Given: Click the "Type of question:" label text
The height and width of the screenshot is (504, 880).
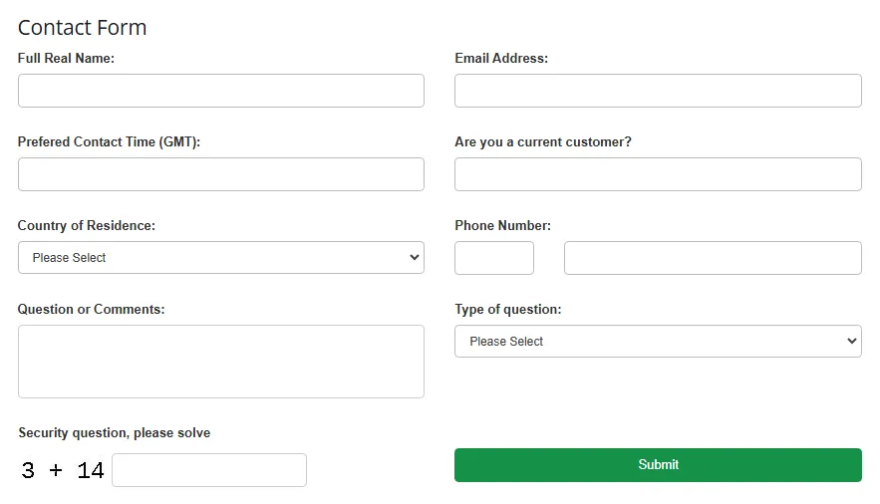Looking at the screenshot, I should pyautogui.click(x=508, y=310).
